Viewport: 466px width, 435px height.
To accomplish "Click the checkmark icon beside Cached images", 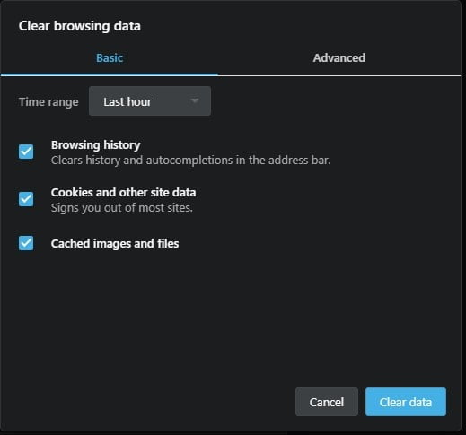I will click(26, 243).
